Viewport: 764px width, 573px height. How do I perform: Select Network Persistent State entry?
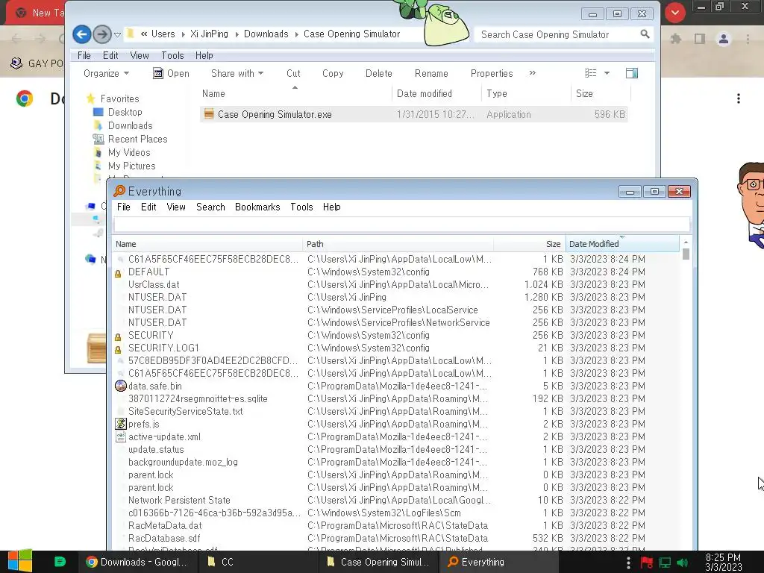pos(179,501)
